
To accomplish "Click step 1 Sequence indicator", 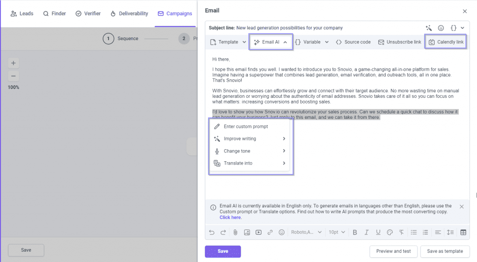I will [121, 39].
